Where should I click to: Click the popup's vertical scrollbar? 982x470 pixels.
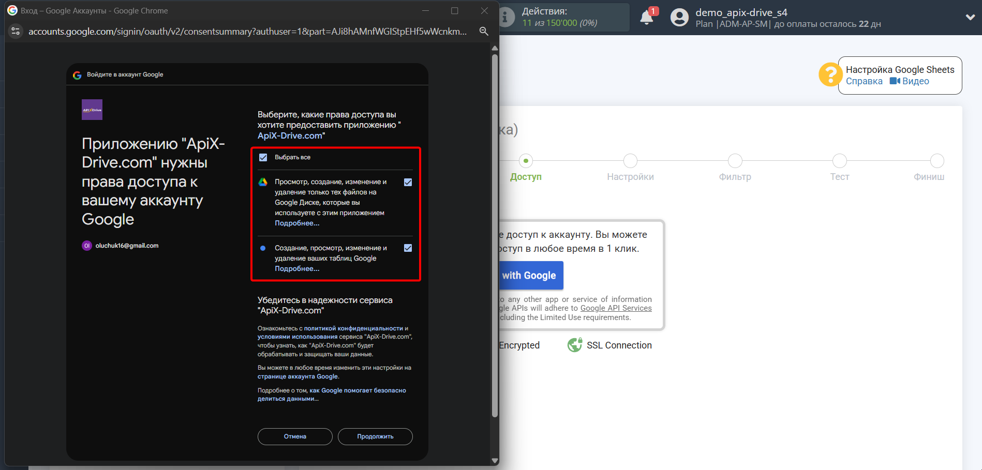[x=495, y=233]
